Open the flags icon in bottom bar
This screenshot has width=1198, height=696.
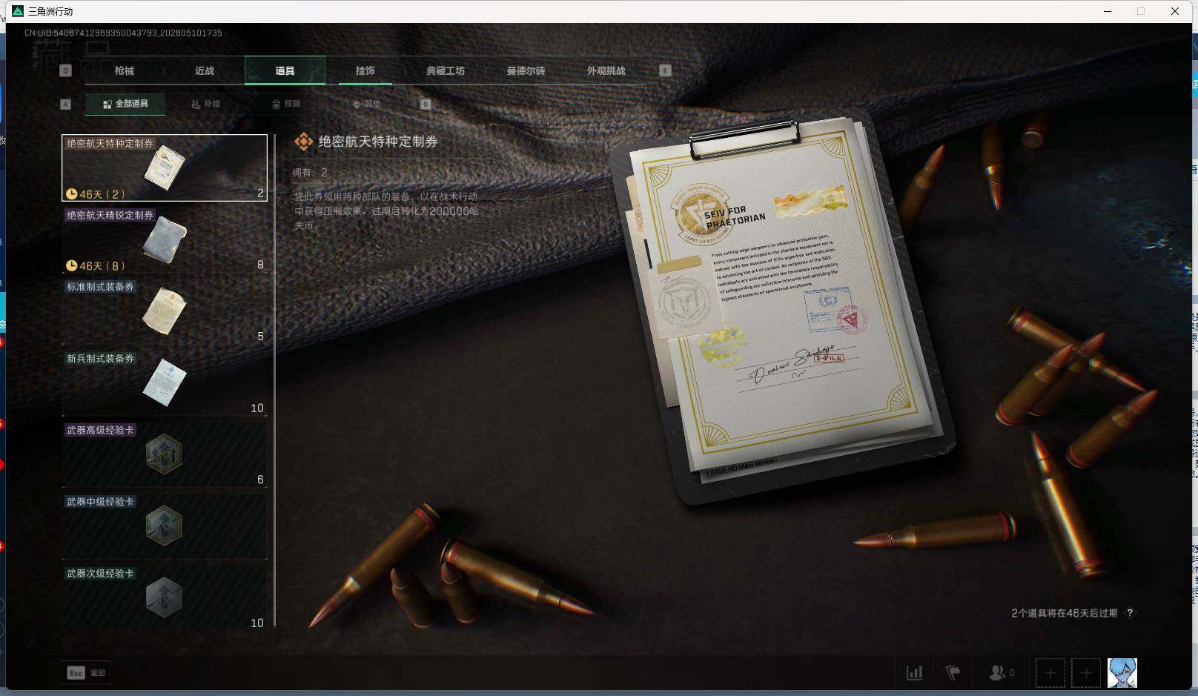[x=953, y=672]
